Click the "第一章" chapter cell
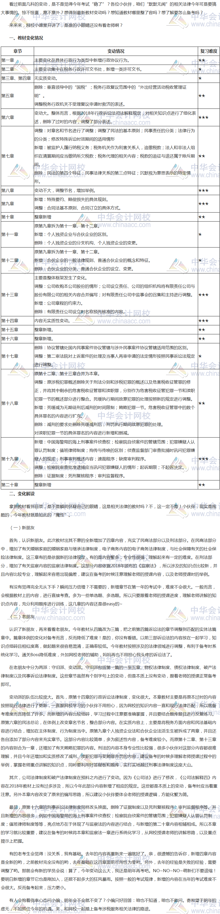 (x=17, y=60)
